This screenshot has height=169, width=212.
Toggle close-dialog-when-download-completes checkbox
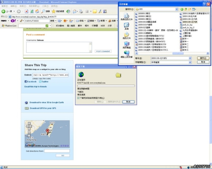click(x=78, y=98)
